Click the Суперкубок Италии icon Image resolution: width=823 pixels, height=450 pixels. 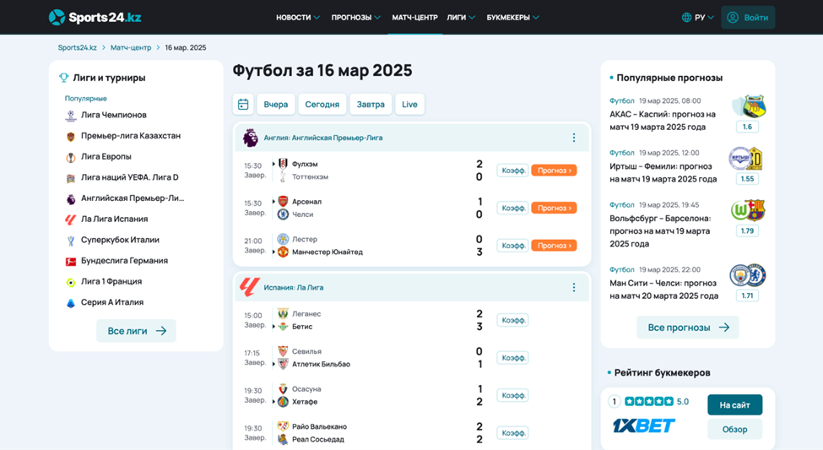coord(70,241)
